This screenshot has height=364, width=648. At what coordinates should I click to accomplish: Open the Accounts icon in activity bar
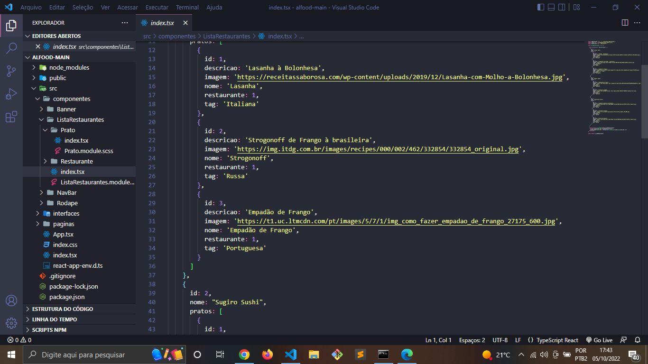11,300
